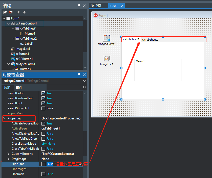
Task: Click the RX logo on Form1 title
Action: [96, 15]
